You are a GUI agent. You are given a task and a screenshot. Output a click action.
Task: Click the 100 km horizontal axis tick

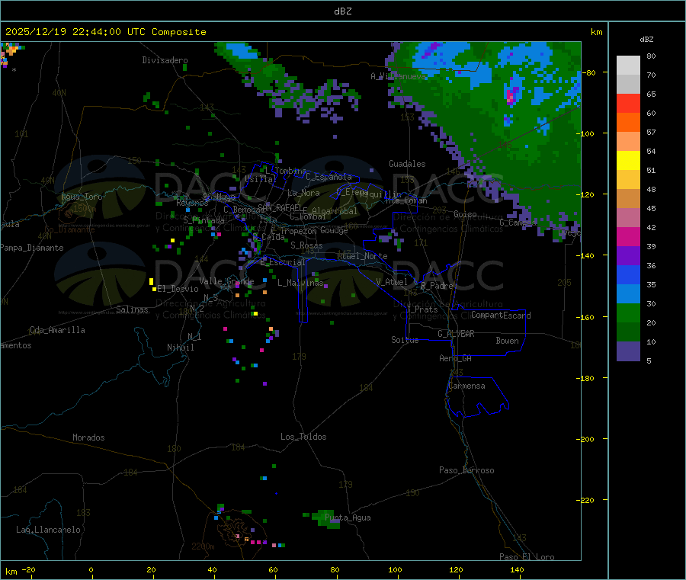click(395, 569)
